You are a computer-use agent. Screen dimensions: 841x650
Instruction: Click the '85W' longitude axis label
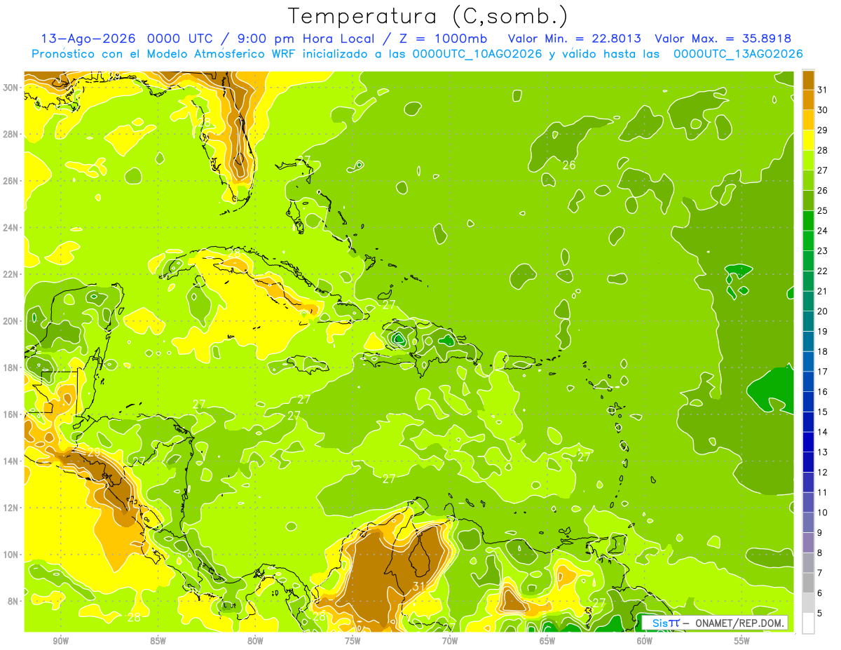tap(158, 641)
